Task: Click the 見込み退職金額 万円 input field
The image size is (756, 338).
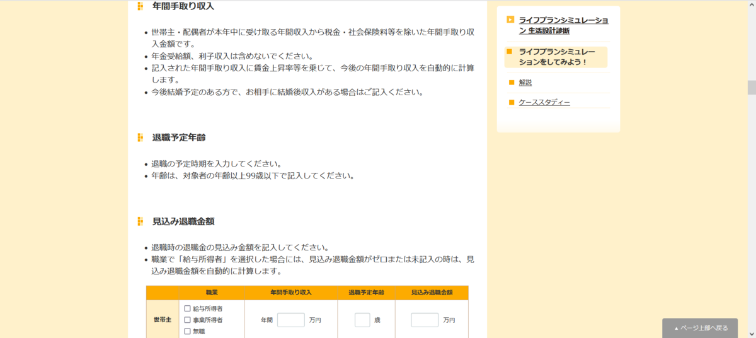Action: click(x=425, y=320)
